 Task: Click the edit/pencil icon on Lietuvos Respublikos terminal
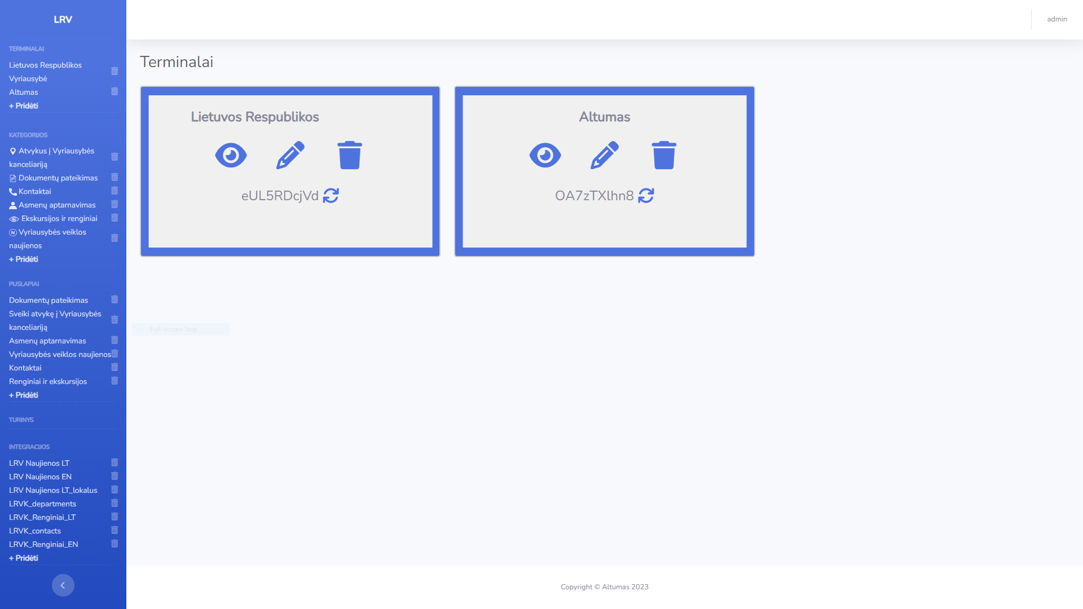289,155
